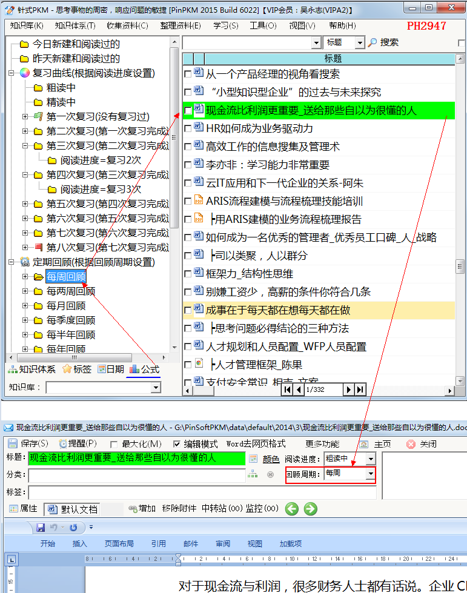Screen dimensions: 467x593
Task: Click the 移除附件 button
Action: (x=179, y=509)
